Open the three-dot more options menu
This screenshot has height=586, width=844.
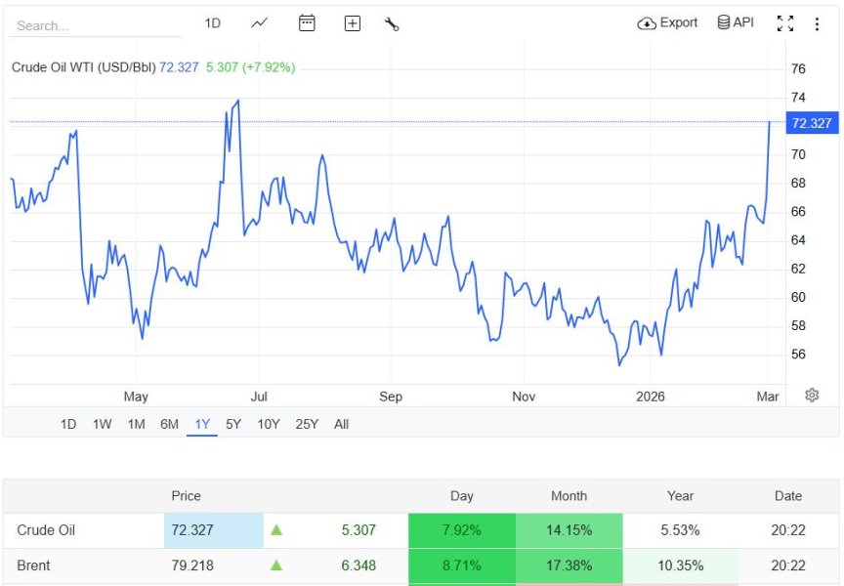click(x=817, y=23)
